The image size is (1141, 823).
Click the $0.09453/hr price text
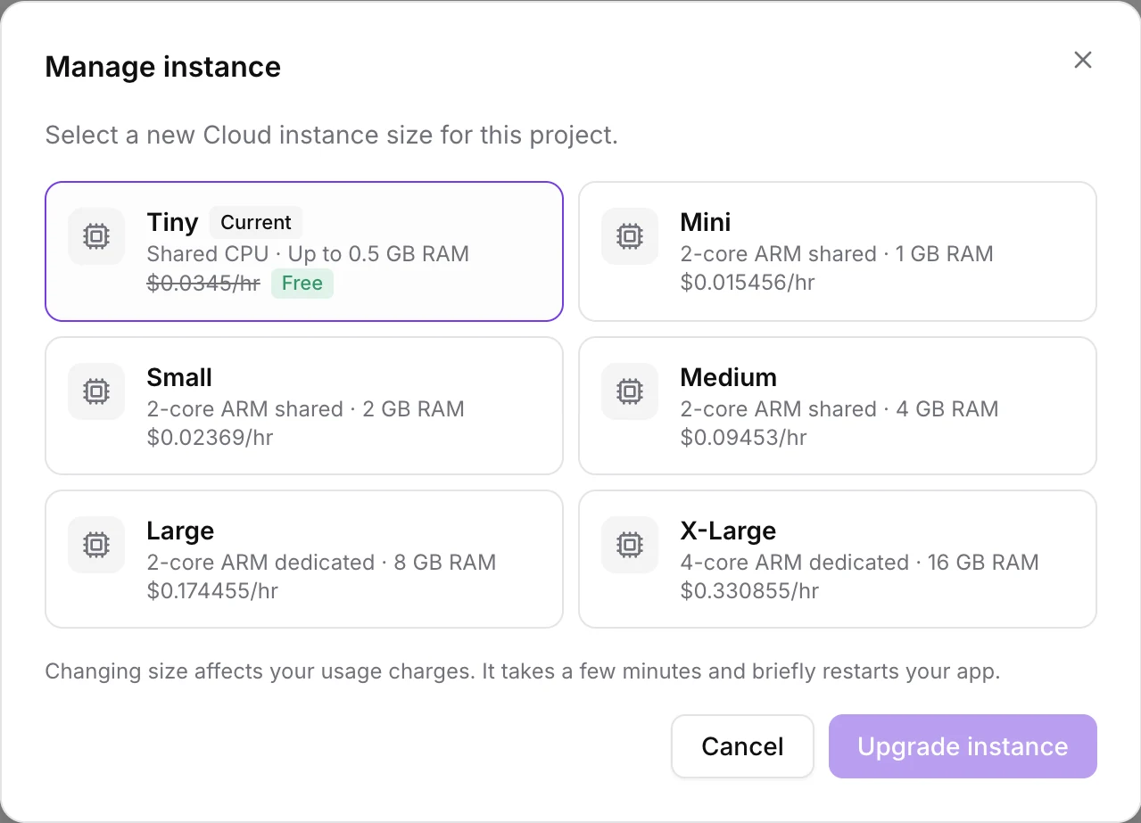743,438
